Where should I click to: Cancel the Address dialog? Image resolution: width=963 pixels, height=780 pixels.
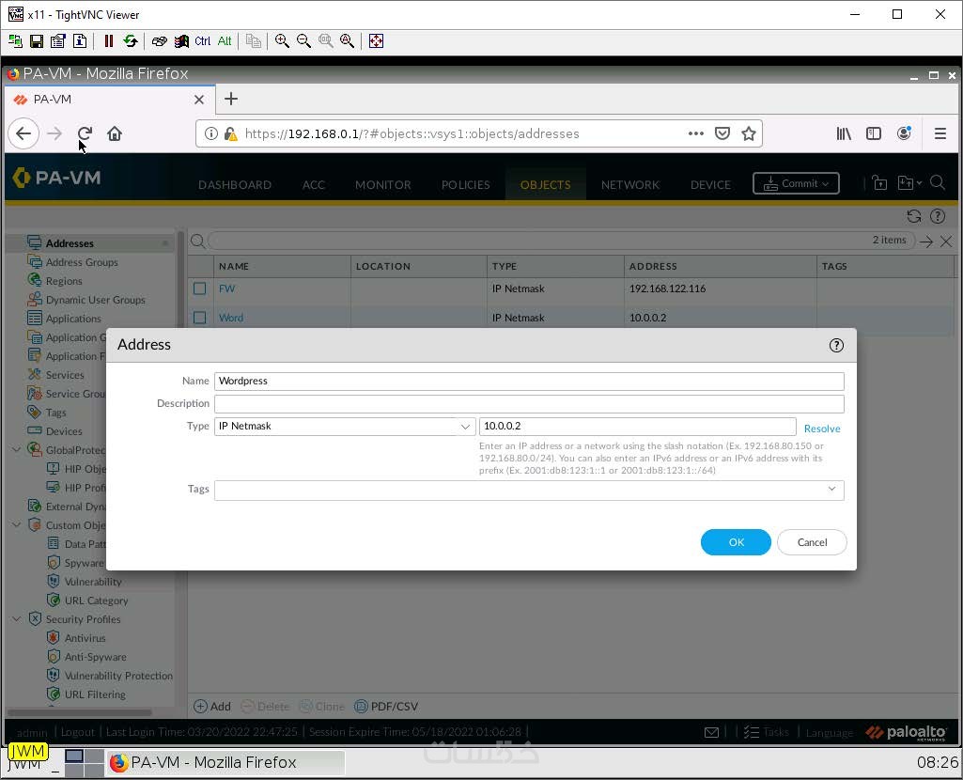tap(812, 542)
